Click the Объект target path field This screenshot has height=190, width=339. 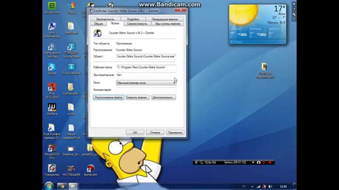pyautogui.click(x=146, y=56)
